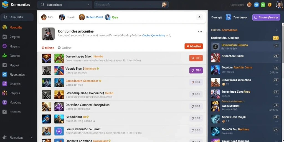Click the small icon on Roaethoao Oeiod row
Viewport: 284px width, 142px height.
276,56
